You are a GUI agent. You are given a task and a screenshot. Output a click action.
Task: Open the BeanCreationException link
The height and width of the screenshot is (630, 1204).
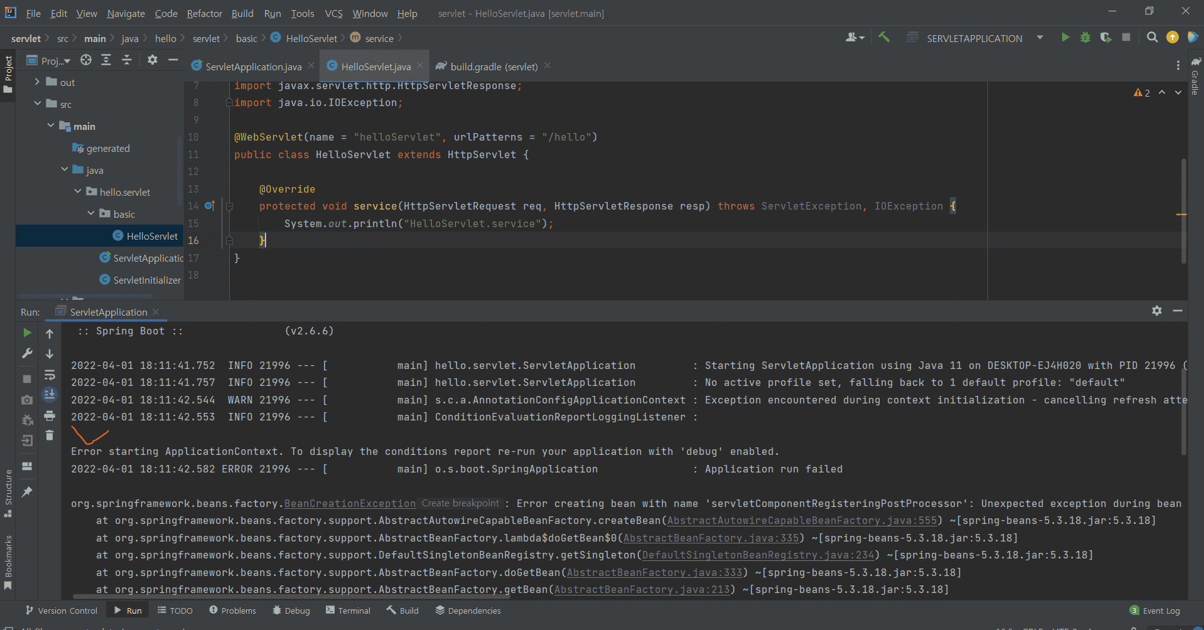(350, 503)
